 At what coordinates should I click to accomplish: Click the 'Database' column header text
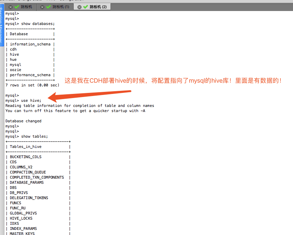click(x=19, y=34)
